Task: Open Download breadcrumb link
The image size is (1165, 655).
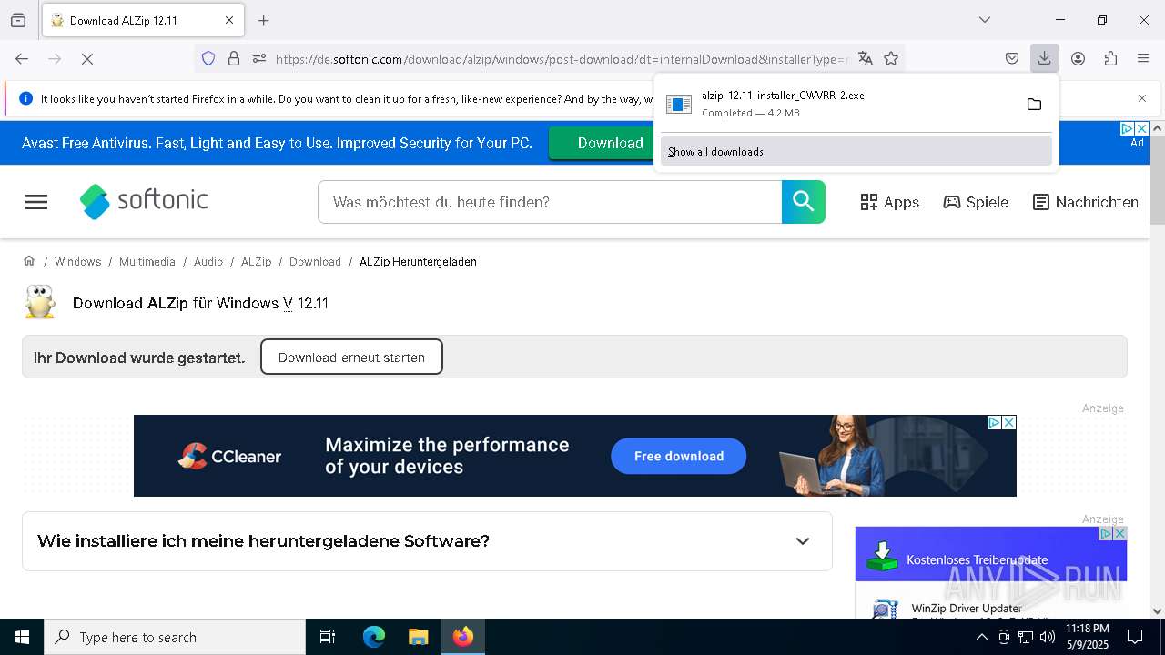Action: (x=315, y=262)
